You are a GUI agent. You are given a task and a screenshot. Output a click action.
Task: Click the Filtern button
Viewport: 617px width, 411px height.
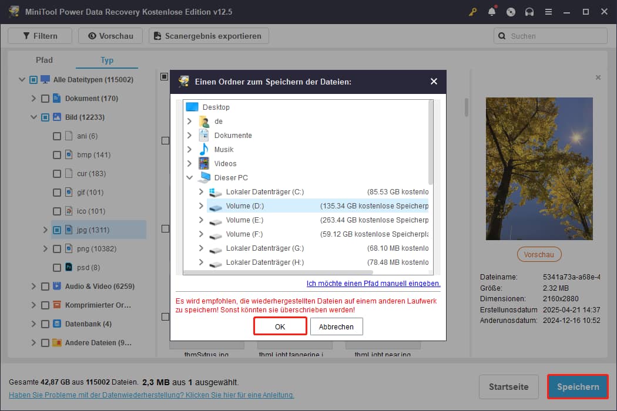pyautogui.click(x=40, y=36)
